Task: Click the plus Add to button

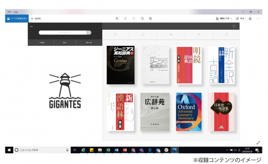Action: [x=36, y=18]
